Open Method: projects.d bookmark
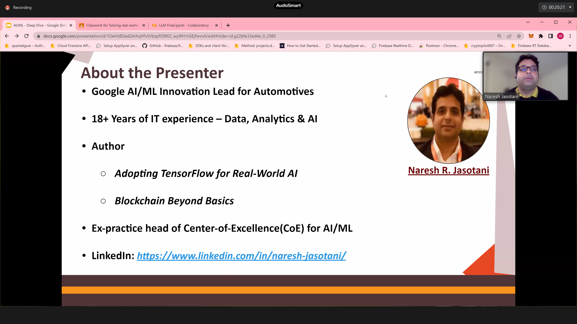 pyautogui.click(x=255, y=46)
